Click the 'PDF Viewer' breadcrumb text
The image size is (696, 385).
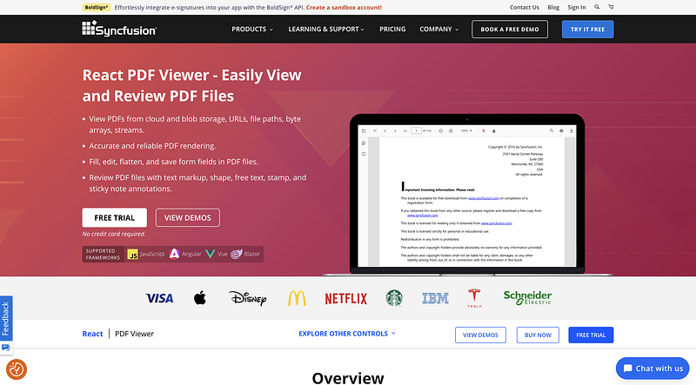(x=135, y=334)
